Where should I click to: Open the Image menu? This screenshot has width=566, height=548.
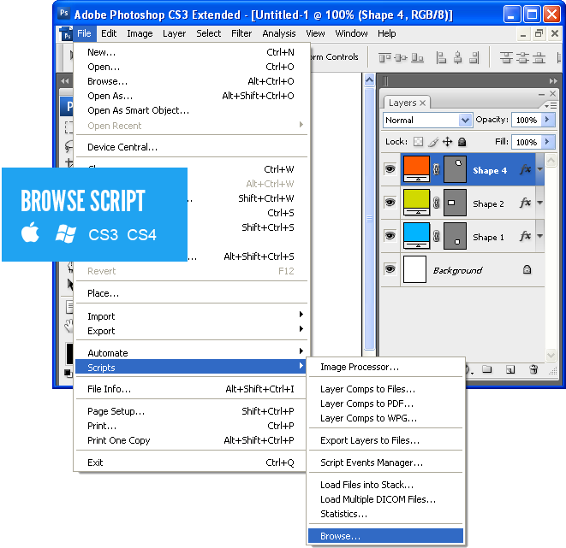140,33
